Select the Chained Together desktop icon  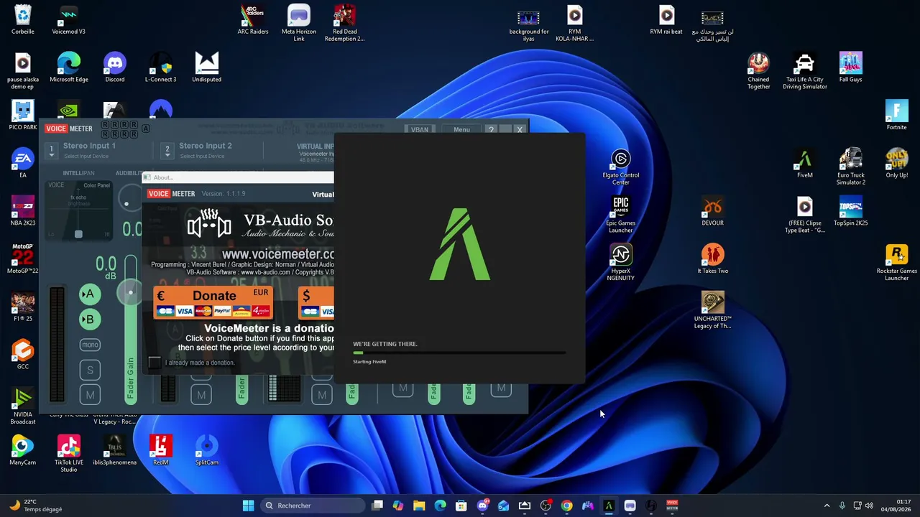[758, 71]
